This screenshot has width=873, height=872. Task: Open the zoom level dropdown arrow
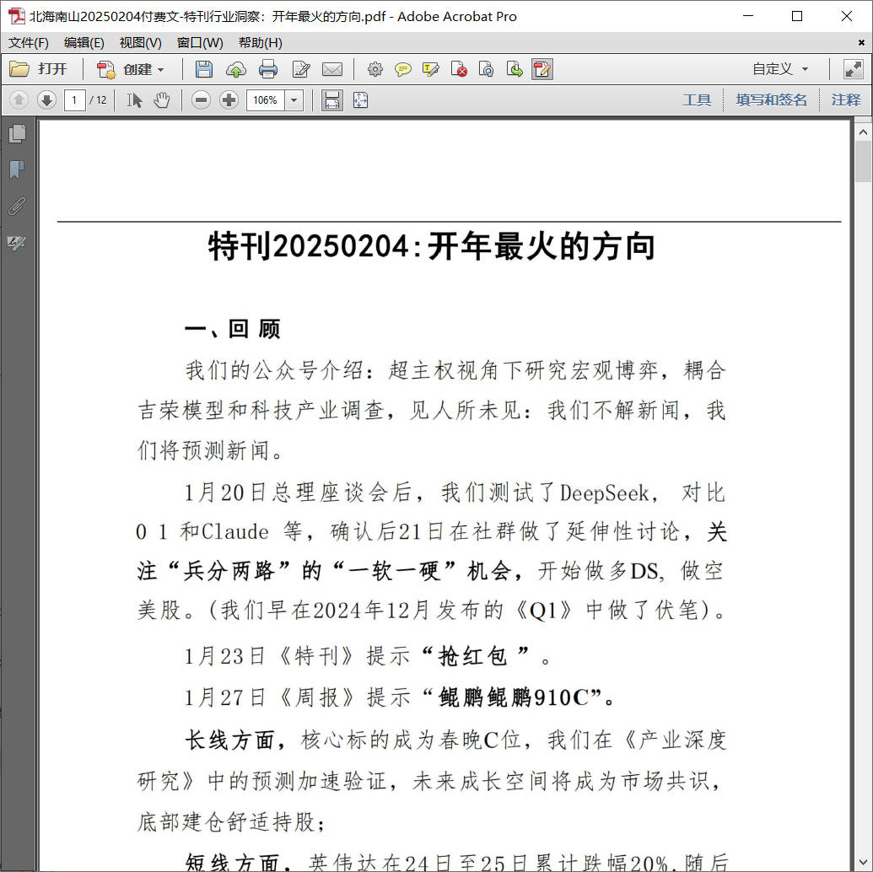click(x=294, y=100)
